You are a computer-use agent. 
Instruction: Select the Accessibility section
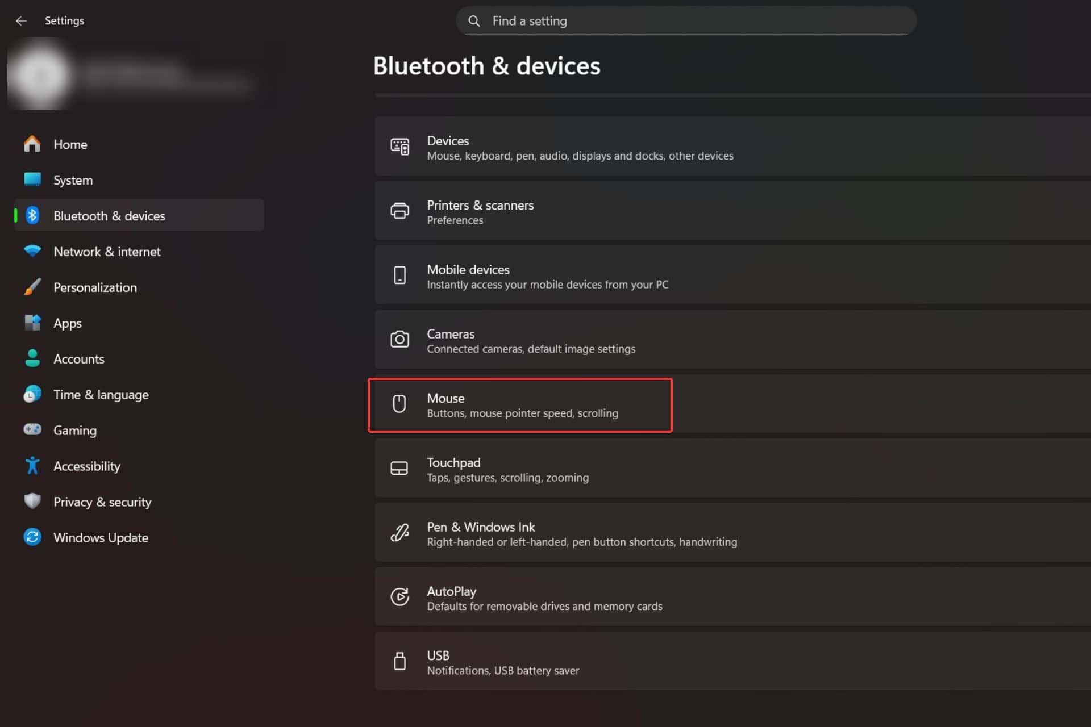tap(86, 466)
